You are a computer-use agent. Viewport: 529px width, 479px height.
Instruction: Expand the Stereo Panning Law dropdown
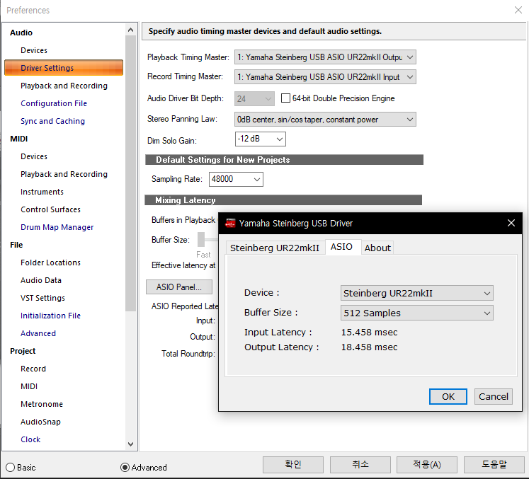325,120
